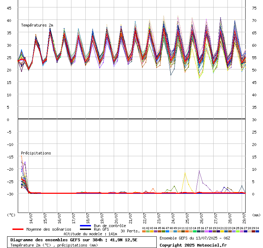Viewport: 263px width, 248px height.
Task: Click the purple swatch for perturbation 04
Action: (x=155, y=231)
